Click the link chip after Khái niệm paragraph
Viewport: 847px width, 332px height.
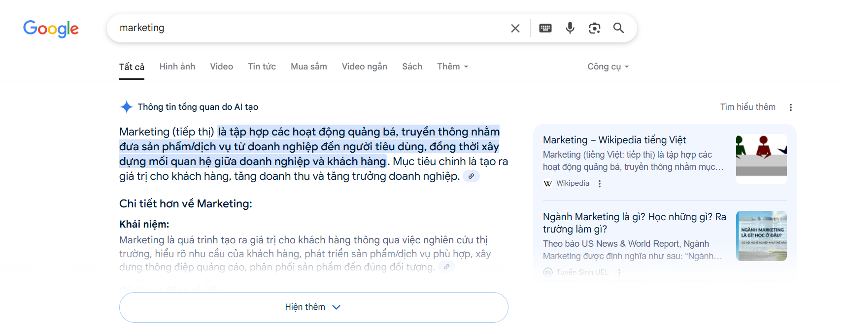pos(446,267)
